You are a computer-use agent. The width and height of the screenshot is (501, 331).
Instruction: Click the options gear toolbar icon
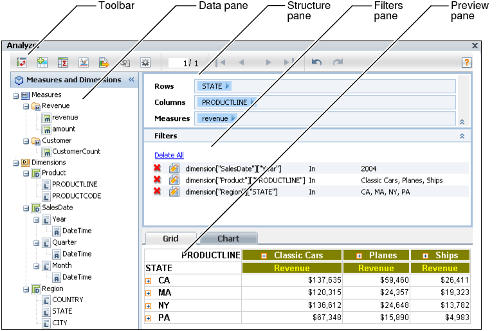click(145, 62)
